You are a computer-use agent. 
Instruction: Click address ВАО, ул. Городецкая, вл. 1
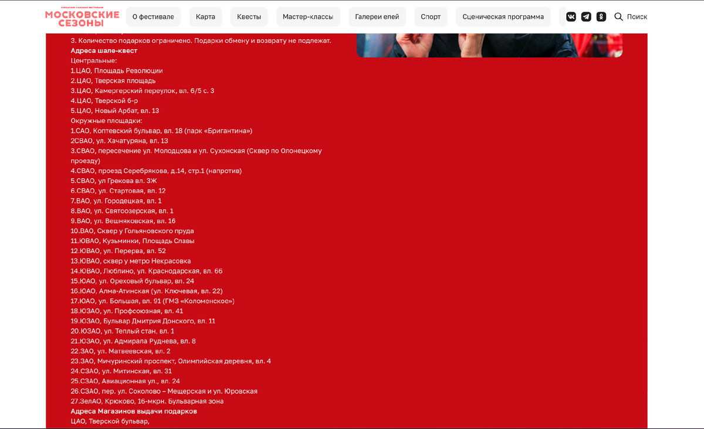click(116, 201)
